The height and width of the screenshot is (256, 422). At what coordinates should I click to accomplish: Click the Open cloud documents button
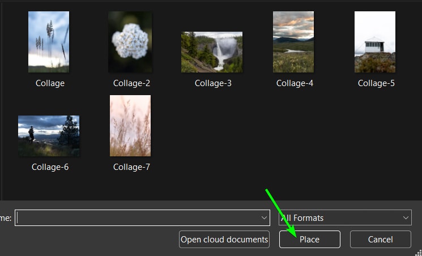(224, 240)
